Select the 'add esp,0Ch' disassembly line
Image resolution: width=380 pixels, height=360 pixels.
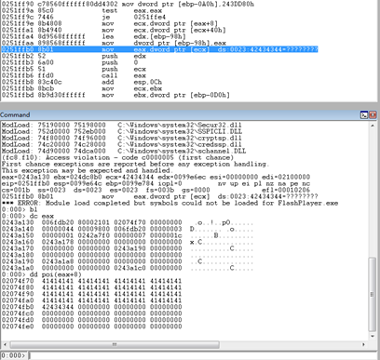point(82,82)
